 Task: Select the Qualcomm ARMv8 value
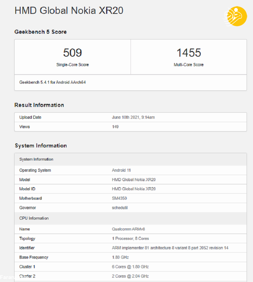click(129, 229)
